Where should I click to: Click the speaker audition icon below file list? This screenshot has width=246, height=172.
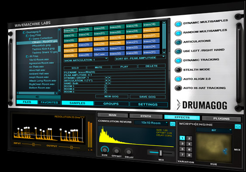[x=38, y=97]
